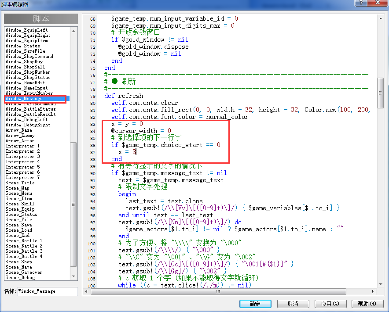Click the 确定 confirm button
The width and height of the screenshot is (389, 312).
tap(255, 304)
